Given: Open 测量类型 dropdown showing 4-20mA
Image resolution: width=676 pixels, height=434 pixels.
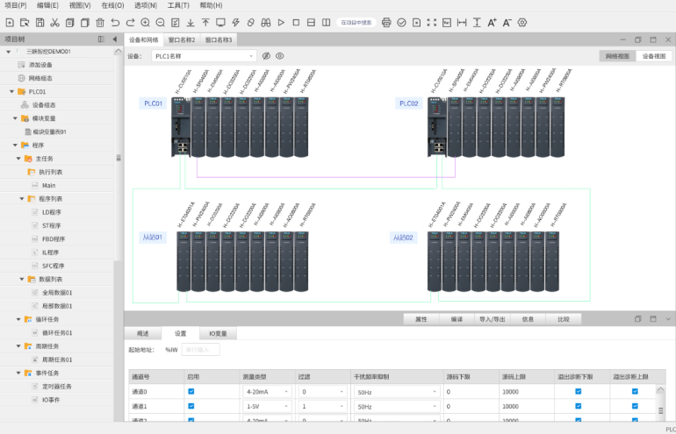Looking at the screenshot, I should (266, 392).
